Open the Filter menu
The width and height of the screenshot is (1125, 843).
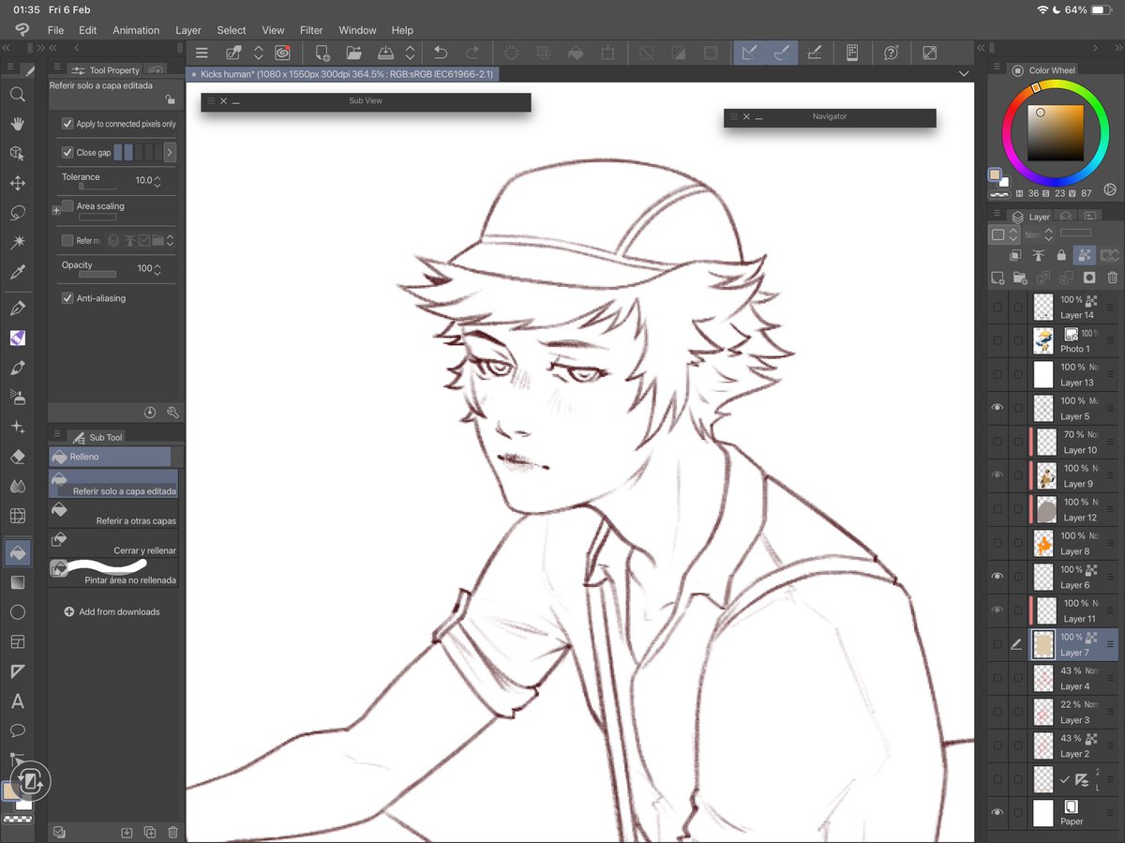(x=311, y=30)
